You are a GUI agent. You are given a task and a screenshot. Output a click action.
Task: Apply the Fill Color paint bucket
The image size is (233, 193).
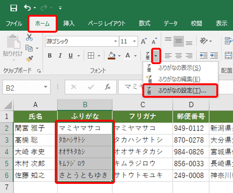[x=112, y=56]
